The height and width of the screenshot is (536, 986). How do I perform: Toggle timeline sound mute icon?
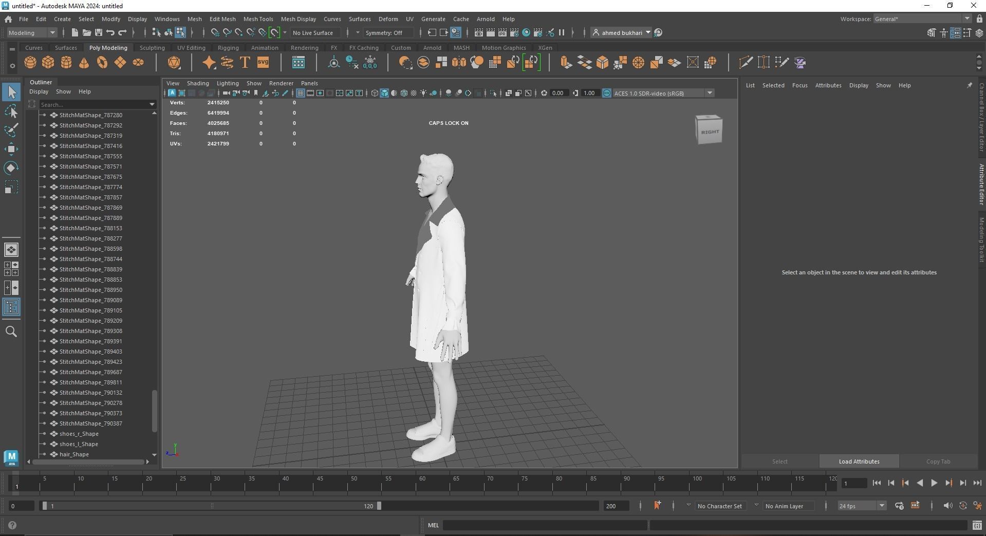[x=947, y=506]
